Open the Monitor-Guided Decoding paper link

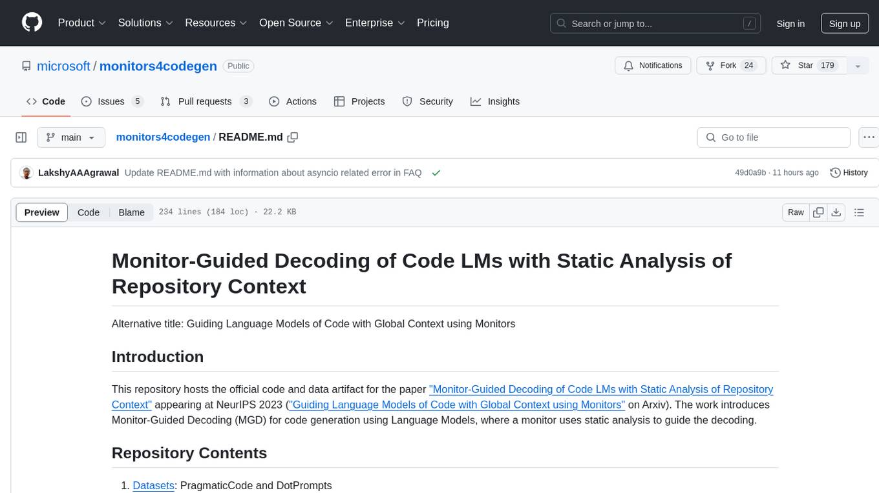click(601, 389)
